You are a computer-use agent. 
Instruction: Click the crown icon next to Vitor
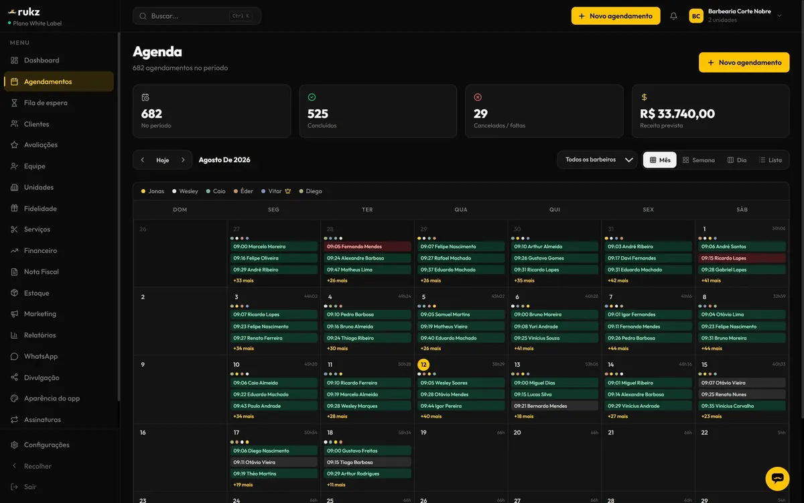[288, 191]
